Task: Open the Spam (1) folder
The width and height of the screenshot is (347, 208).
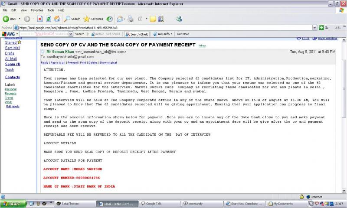Action: pos(13,64)
